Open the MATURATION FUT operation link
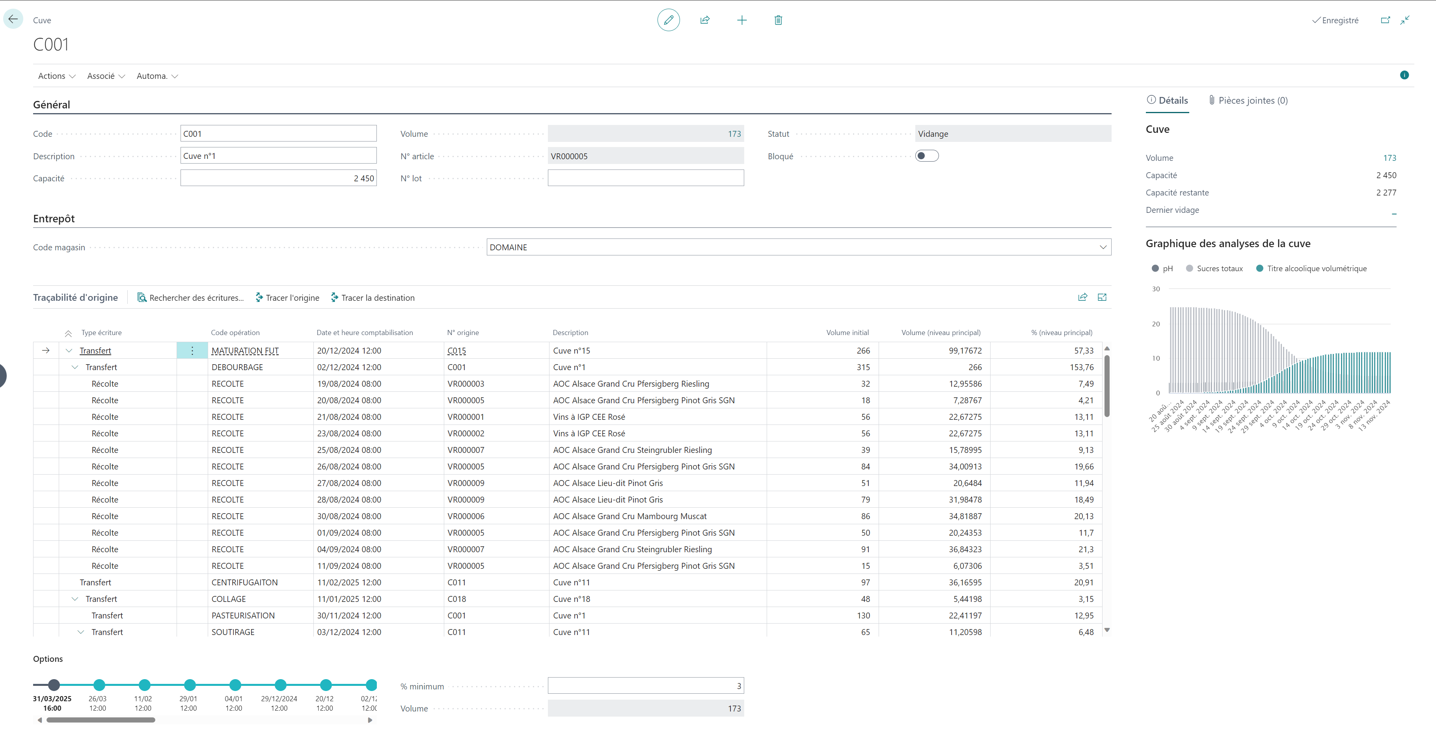The height and width of the screenshot is (730, 1436). (x=245, y=350)
